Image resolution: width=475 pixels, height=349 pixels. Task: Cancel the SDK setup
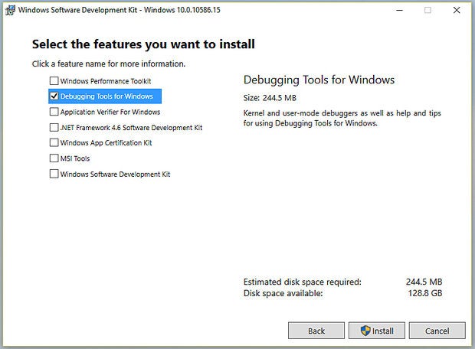[x=437, y=331]
